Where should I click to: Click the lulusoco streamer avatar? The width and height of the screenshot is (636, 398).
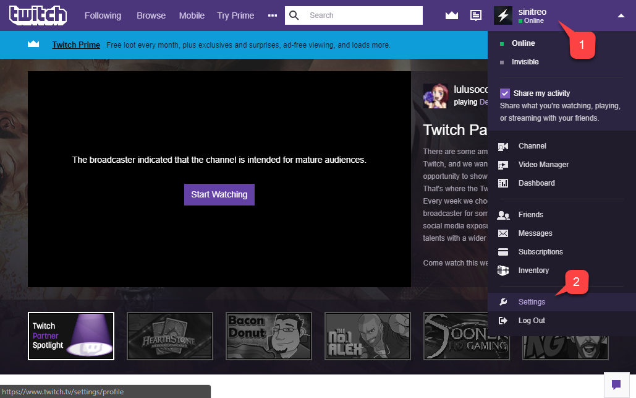[436, 96]
